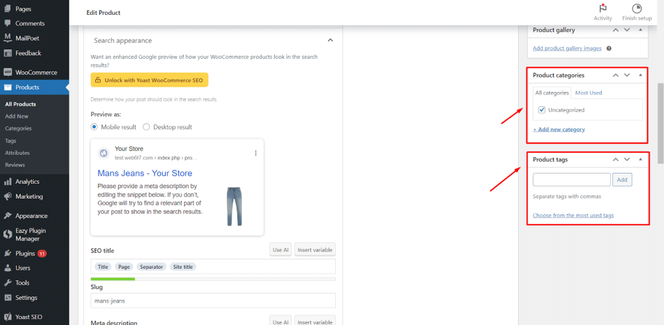Click the Product tags input field
This screenshot has height=325, width=664.
pos(572,179)
